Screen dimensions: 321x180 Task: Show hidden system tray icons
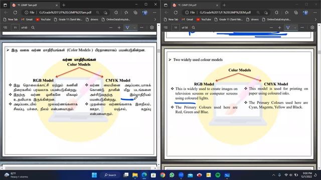coord(273,175)
